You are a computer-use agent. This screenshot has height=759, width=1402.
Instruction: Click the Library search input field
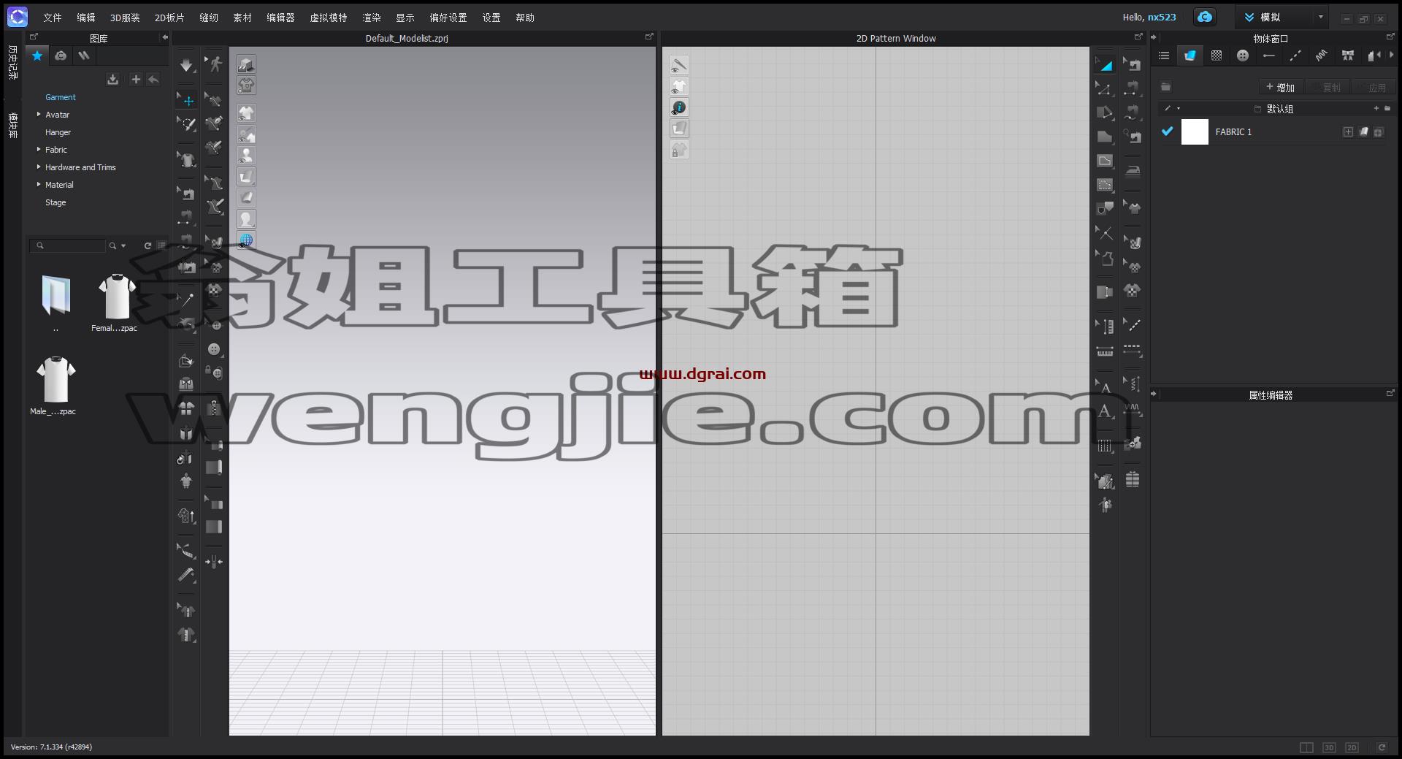click(68, 245)
